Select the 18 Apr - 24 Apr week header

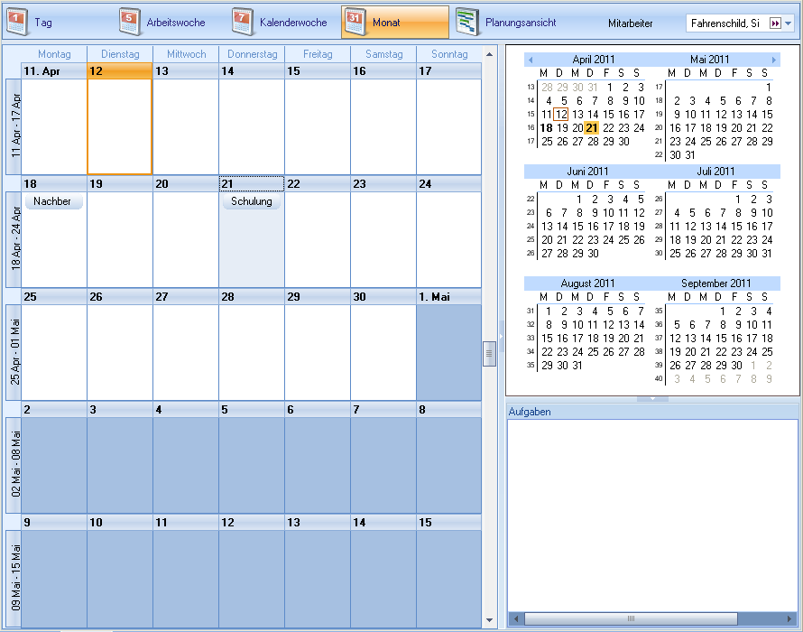point(13,239)
